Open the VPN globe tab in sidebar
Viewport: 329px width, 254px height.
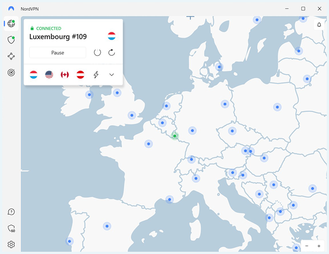11,23
